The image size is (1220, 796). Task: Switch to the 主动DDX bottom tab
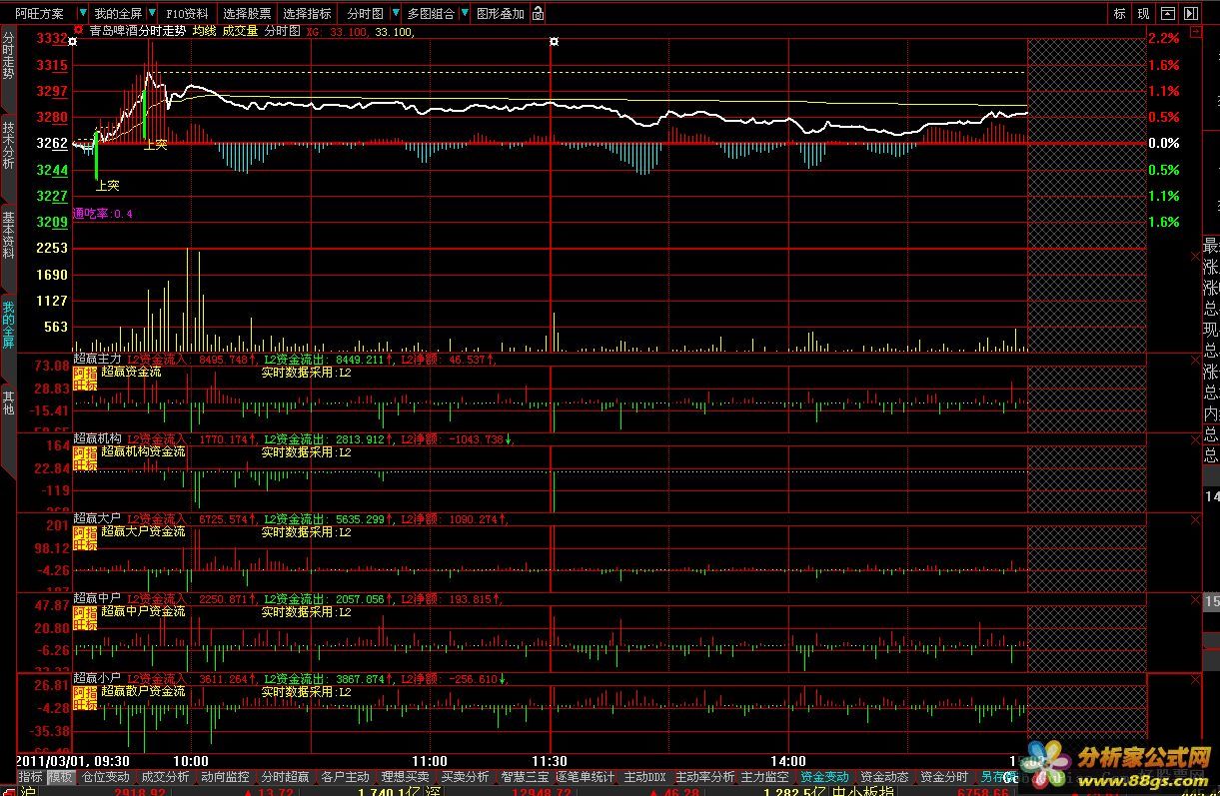[644, 776]
